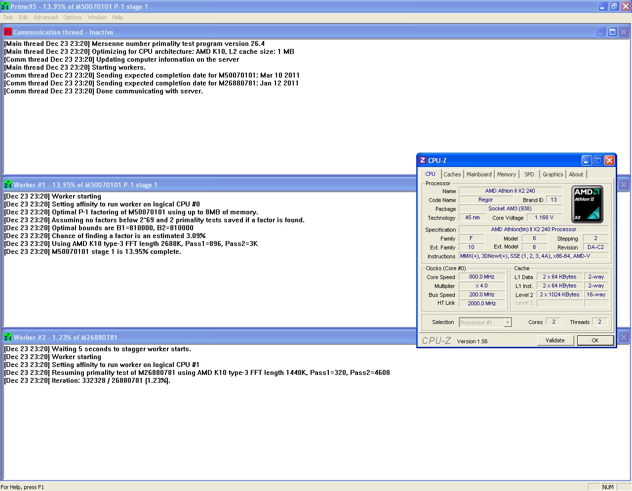
Task: Click the Worker #2 window icon
Action: point(8,337)
